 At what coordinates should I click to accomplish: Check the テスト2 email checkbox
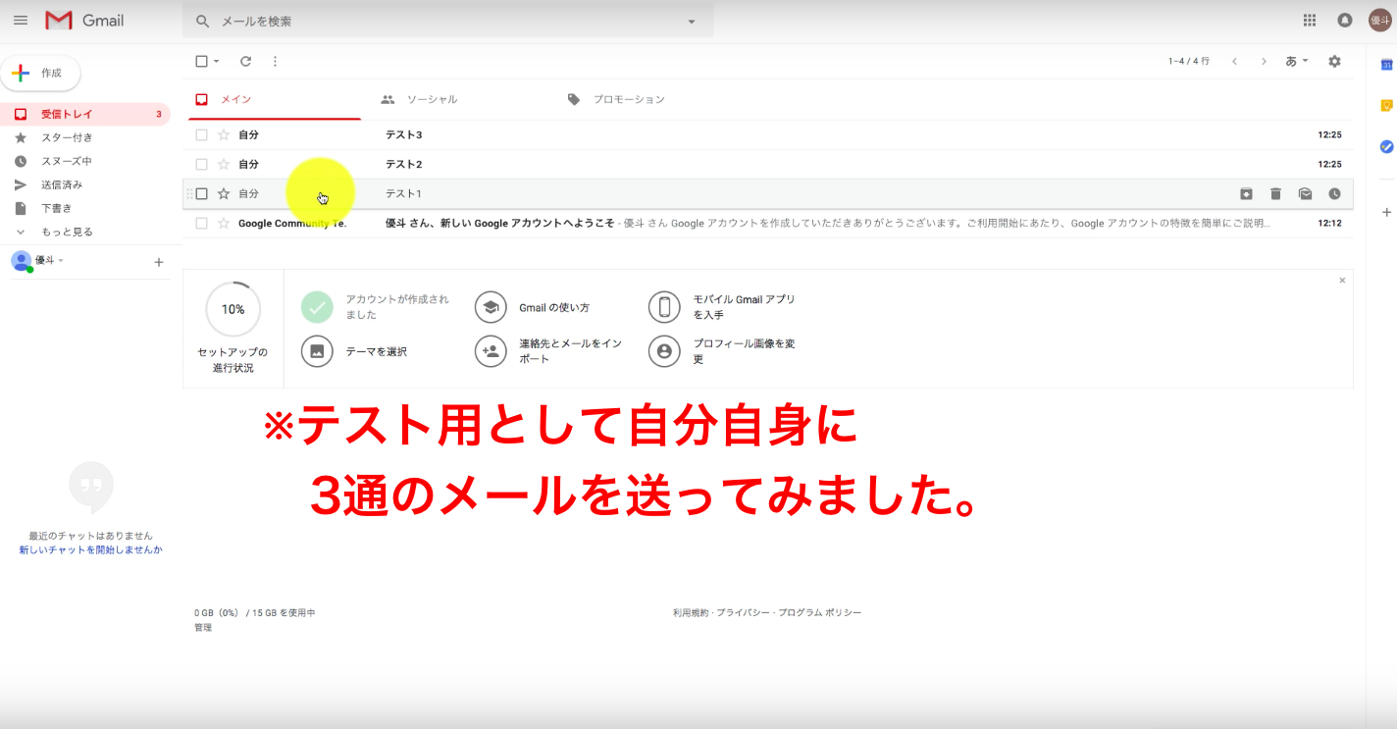[x=201, y=164]
